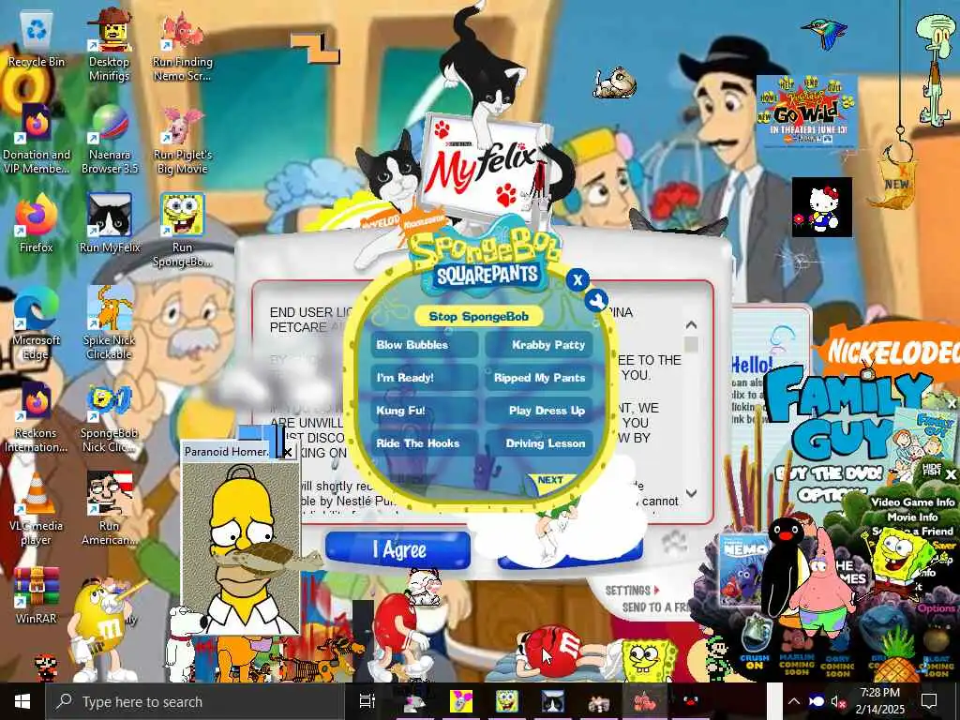Click the fish icon in the system tray
This screenshot has height=720, width=960.
[817, 701]
